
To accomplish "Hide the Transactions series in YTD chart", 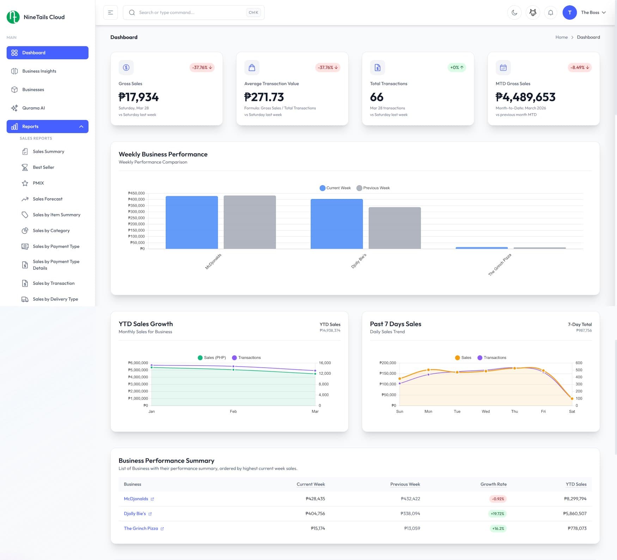I will [x=246, y=357].
